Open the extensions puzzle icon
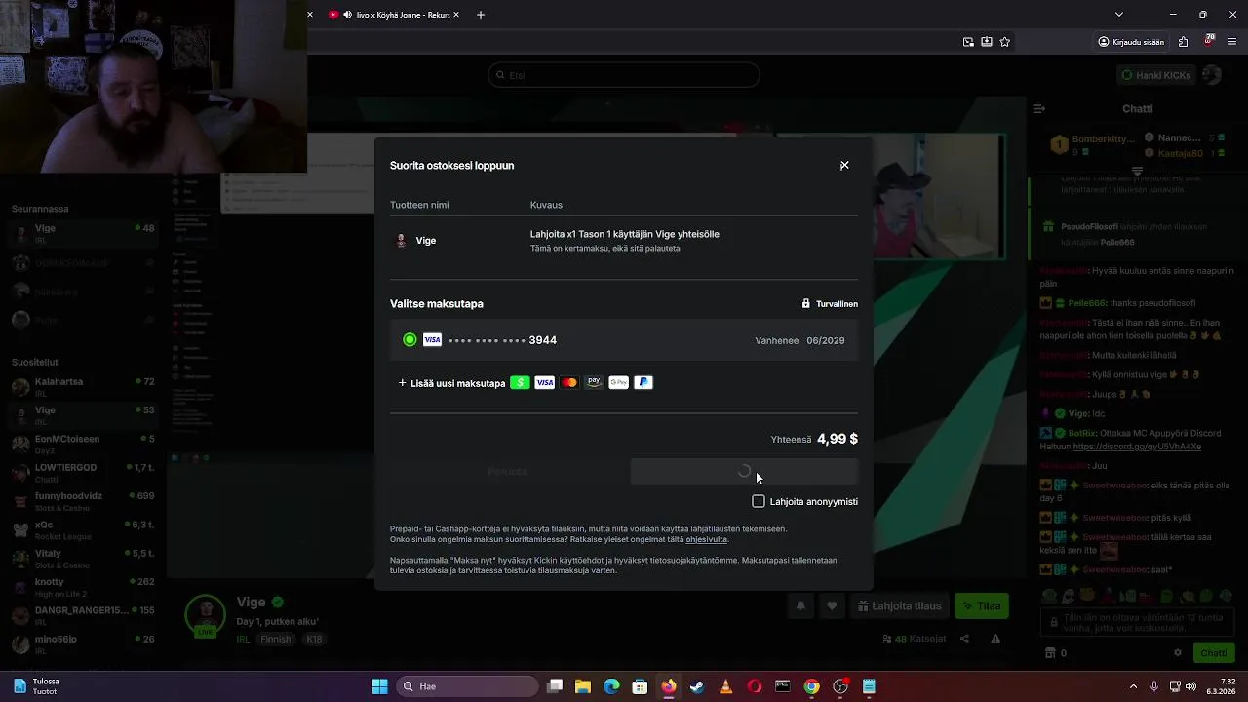The height and width of the screenshot is (702, 1248). tap(1184, 42)
